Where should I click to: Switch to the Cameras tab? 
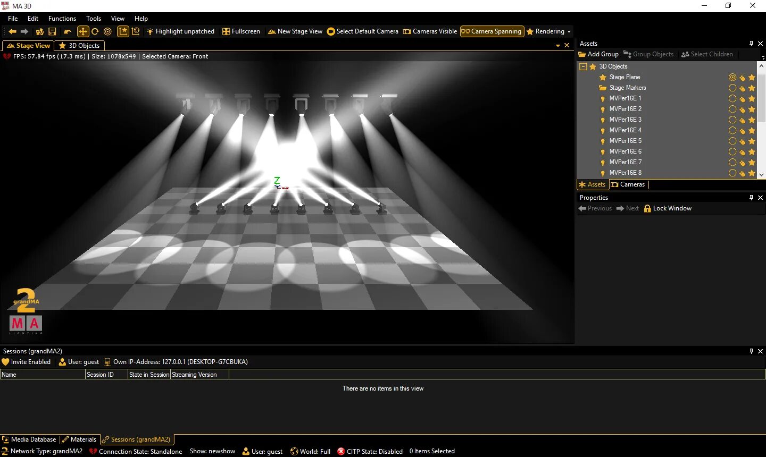click(x=628, y=184)
